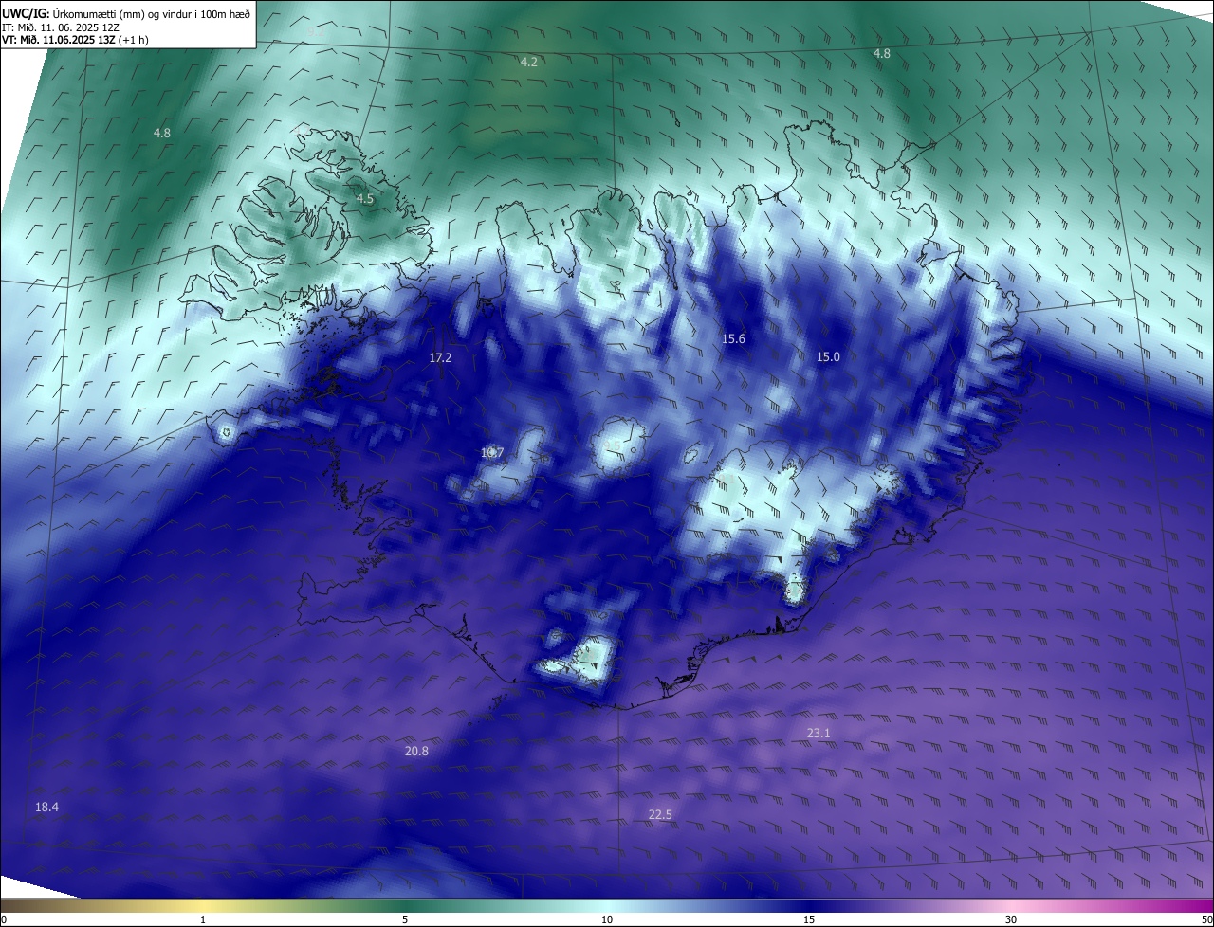Click the colorbar tick label 5
Image resolution: width=1214 pixels, height=927 pixels.
tap(405, 919)
